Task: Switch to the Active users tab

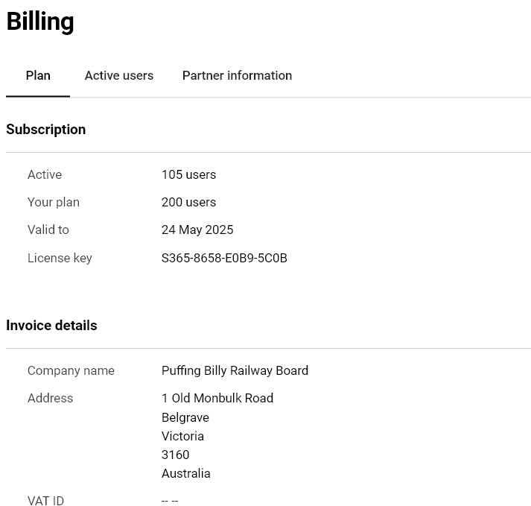Action: 119,75
